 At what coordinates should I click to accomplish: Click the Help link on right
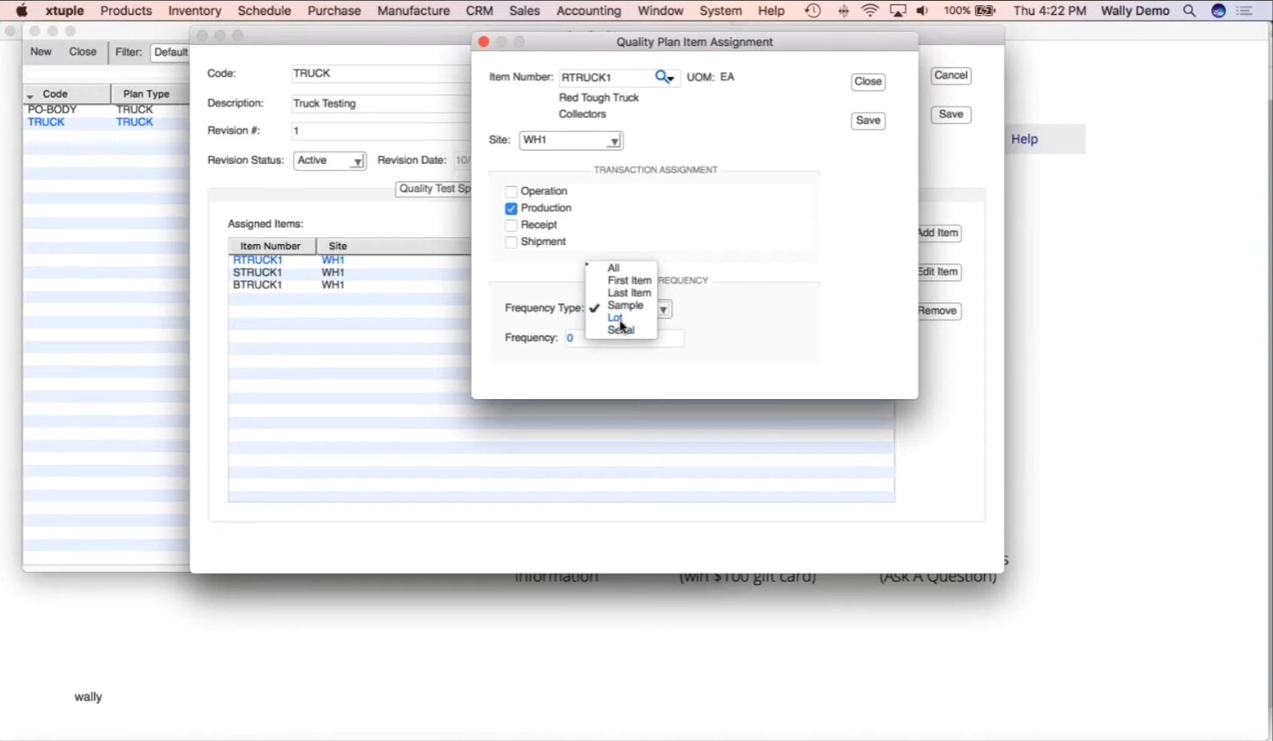[1024, 139]
